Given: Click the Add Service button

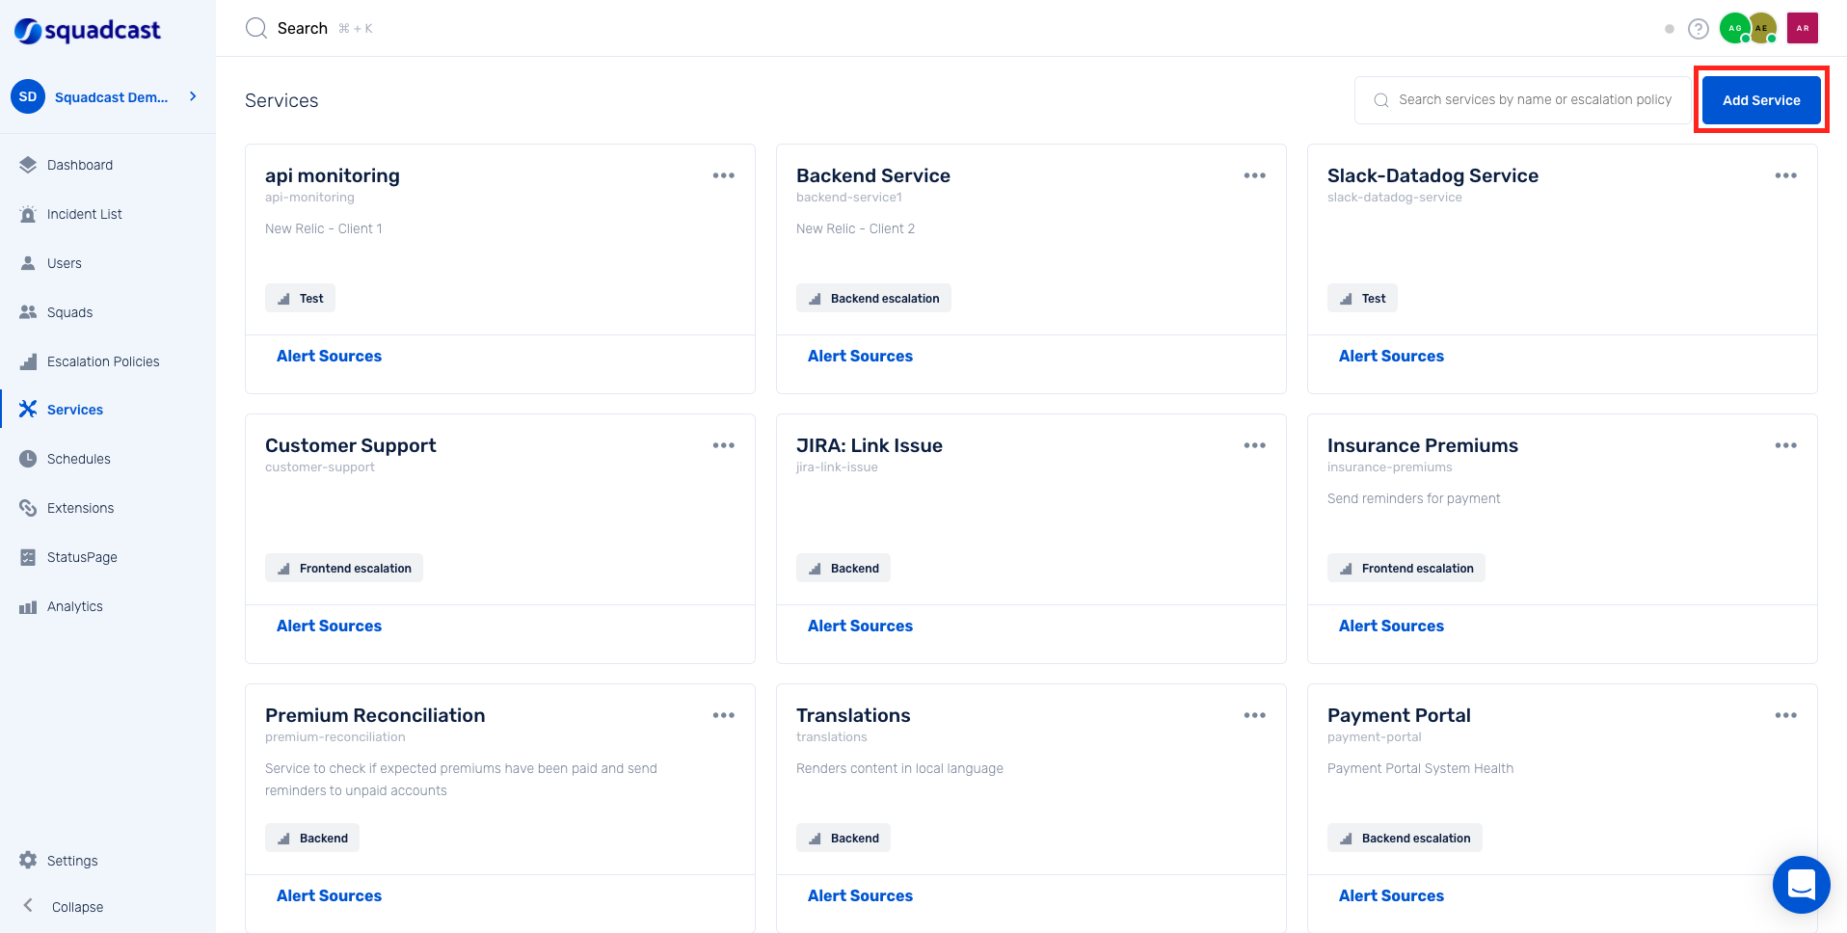Looking at the screenshot, I should click(1761, 100).
